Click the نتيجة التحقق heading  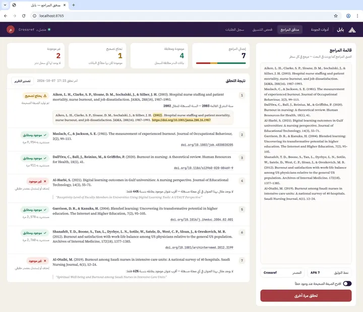235,81
